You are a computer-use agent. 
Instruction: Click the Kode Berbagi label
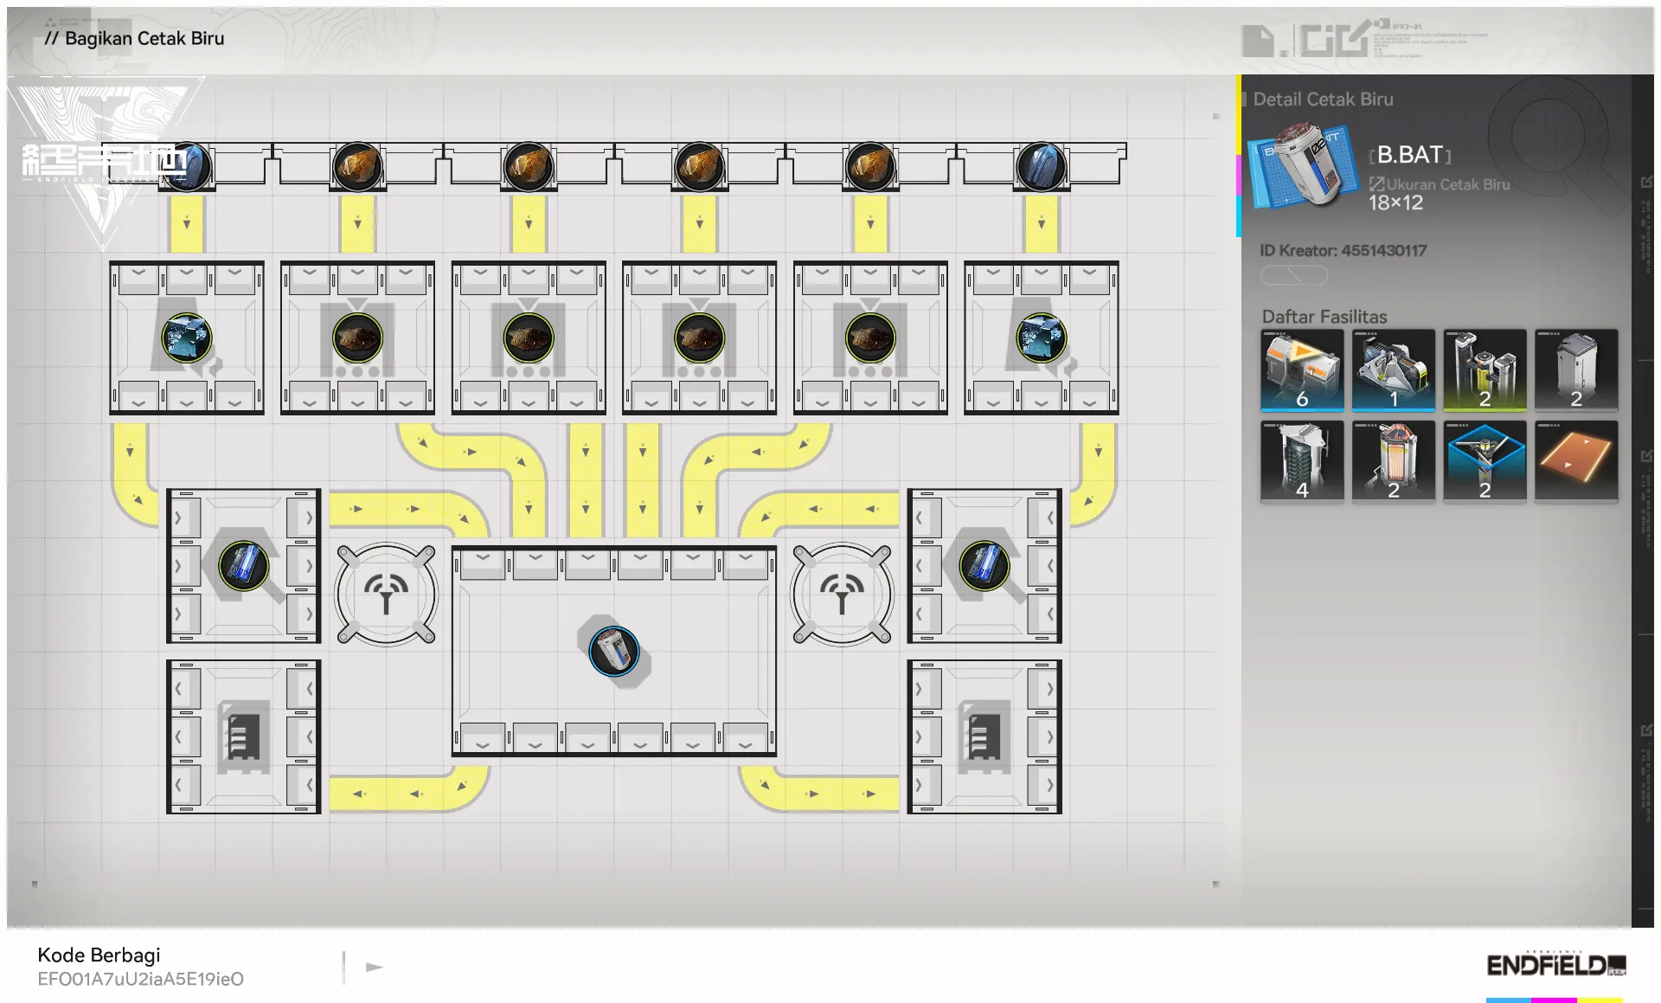tap(99, 955)
